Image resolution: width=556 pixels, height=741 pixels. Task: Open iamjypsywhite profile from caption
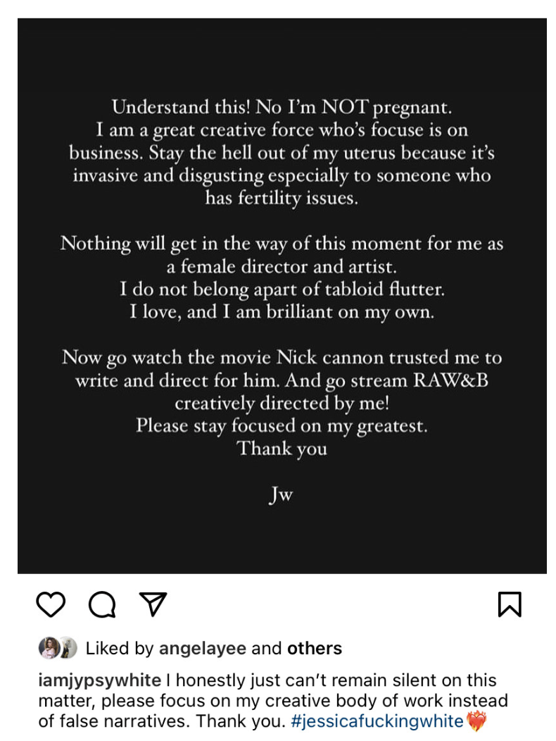point(100,680)
